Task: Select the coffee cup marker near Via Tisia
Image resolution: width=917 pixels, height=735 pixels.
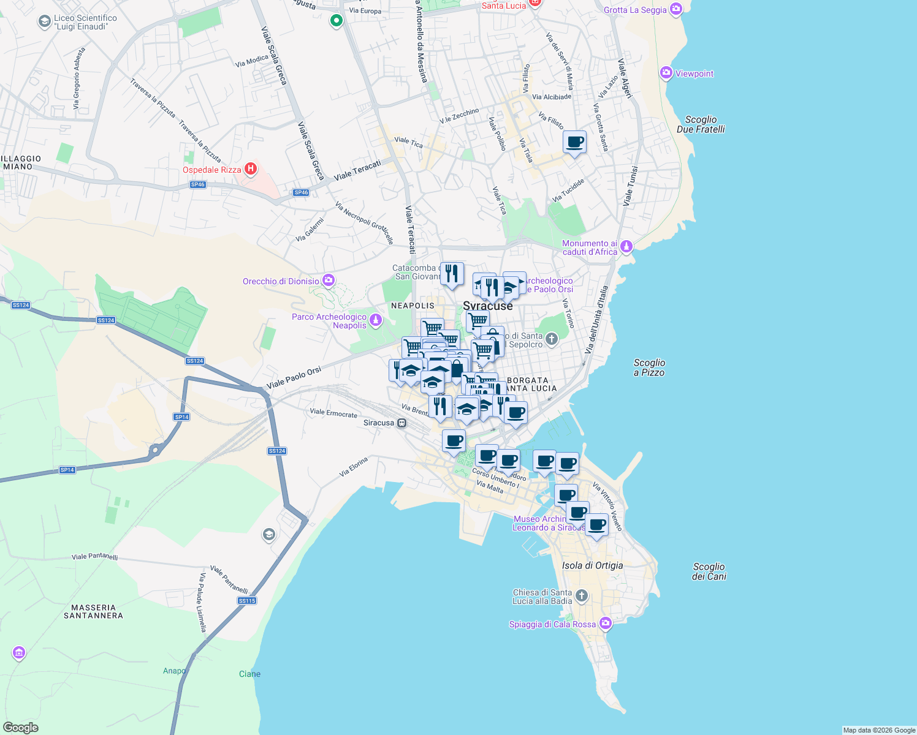Action: click(574, 143)
